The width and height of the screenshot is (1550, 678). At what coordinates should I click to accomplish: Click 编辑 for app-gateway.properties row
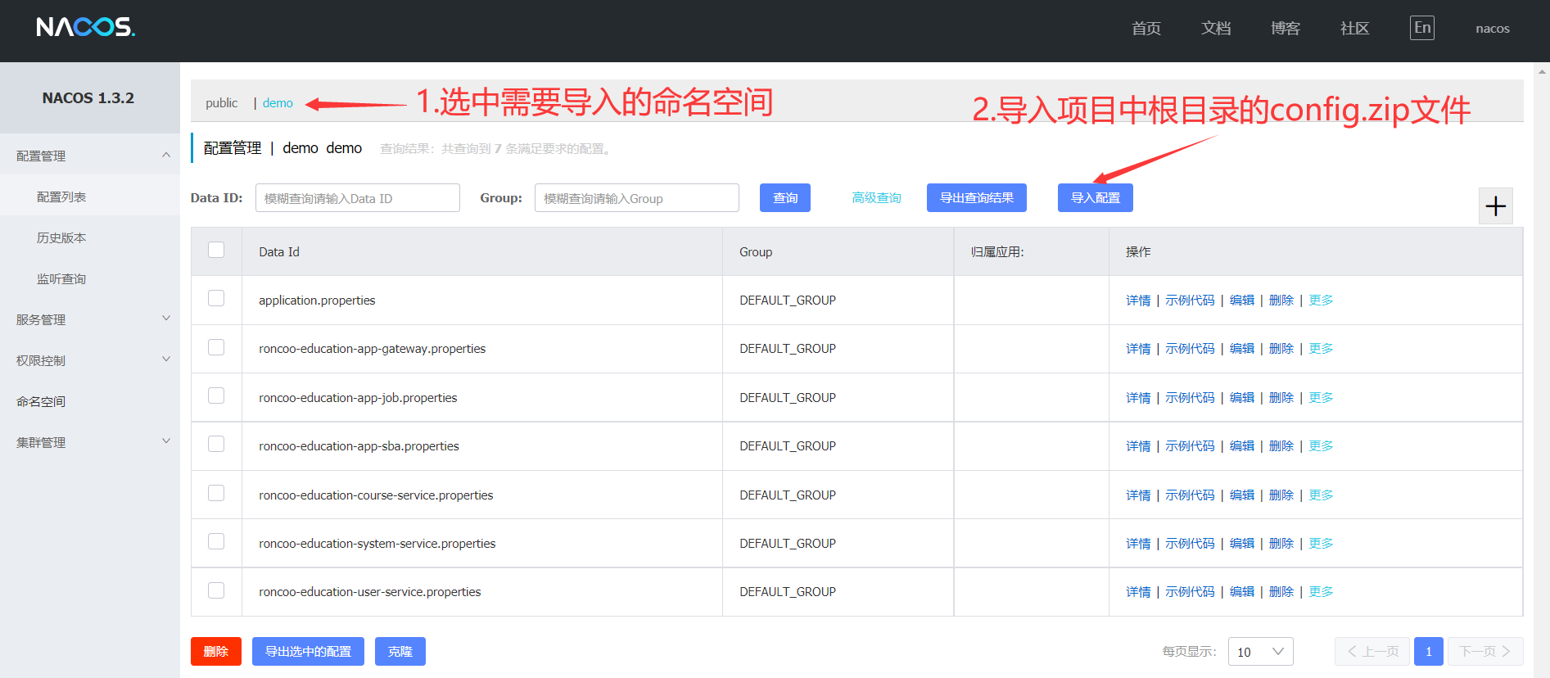[x=1242, y=349]
